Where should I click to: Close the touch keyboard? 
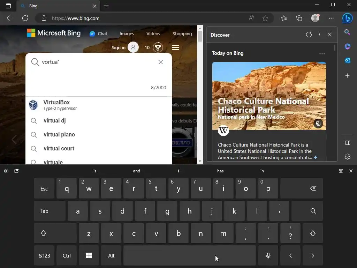click(x=351, y=171)
